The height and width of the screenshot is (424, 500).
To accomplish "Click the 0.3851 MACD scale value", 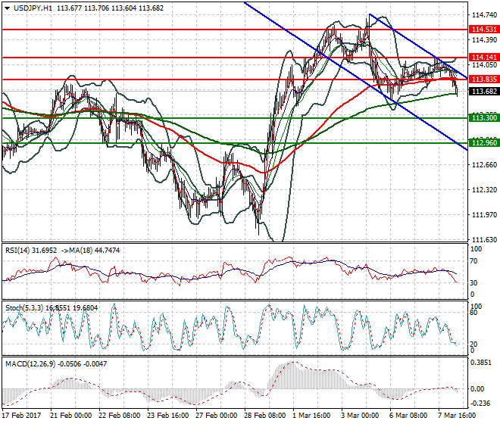I will pyautogui.click(x=482, y=363).
